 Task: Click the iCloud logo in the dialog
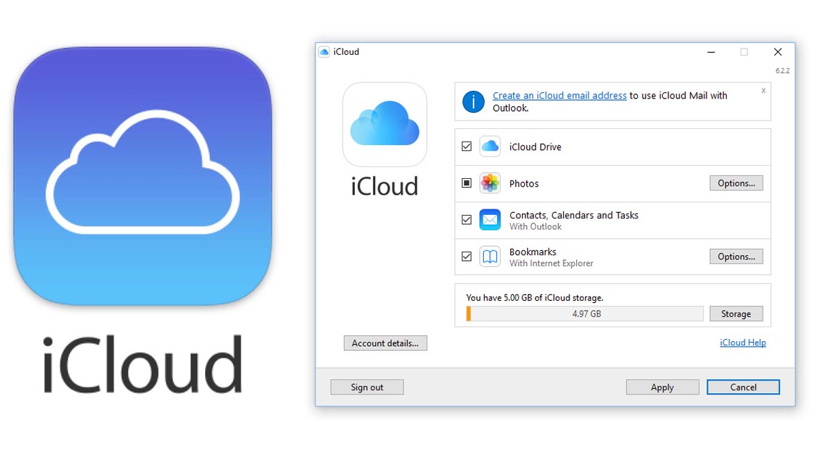(385, 124)
